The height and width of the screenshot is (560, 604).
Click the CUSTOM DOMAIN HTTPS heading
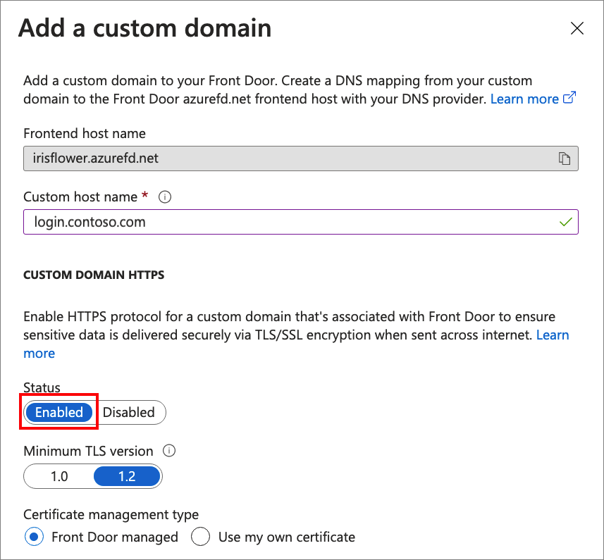tap(94, 275)
